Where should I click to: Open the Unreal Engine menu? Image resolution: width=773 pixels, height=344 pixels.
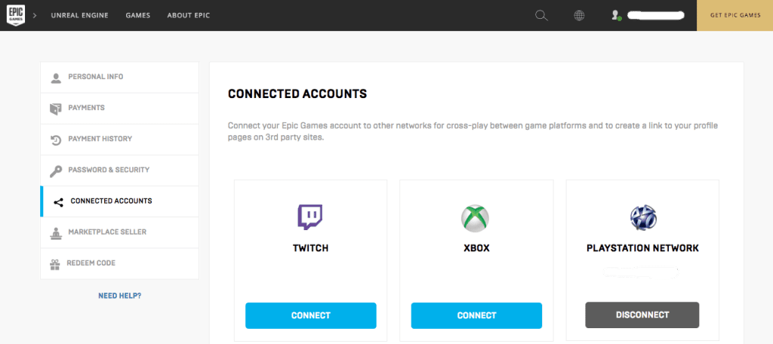79,15
